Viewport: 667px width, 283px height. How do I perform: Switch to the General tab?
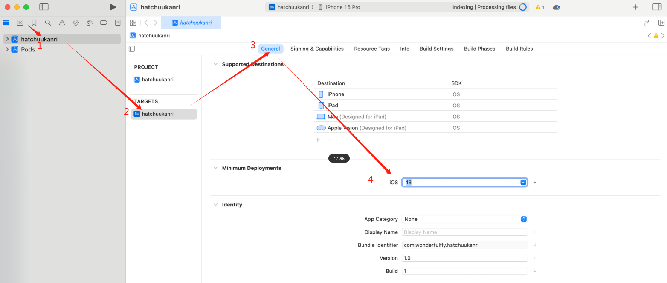(270, 49)
